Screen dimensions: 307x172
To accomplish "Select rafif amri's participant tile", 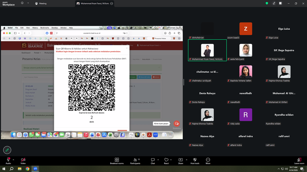I will click(x=284, y=136).
